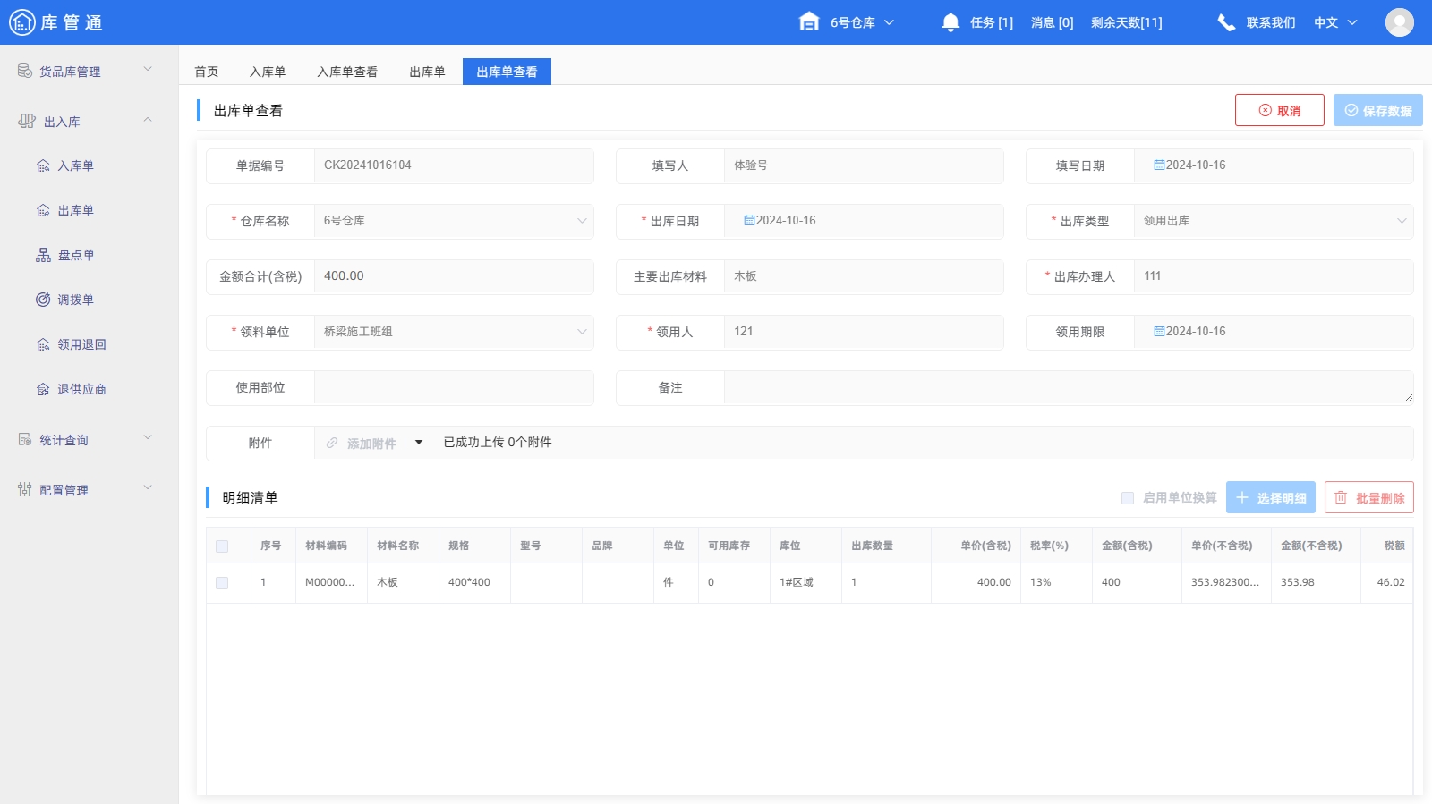Toggle the 启用单位换算 checkbox
This screenshot has height=804, width=1432.
click(x=1128, y=498)
